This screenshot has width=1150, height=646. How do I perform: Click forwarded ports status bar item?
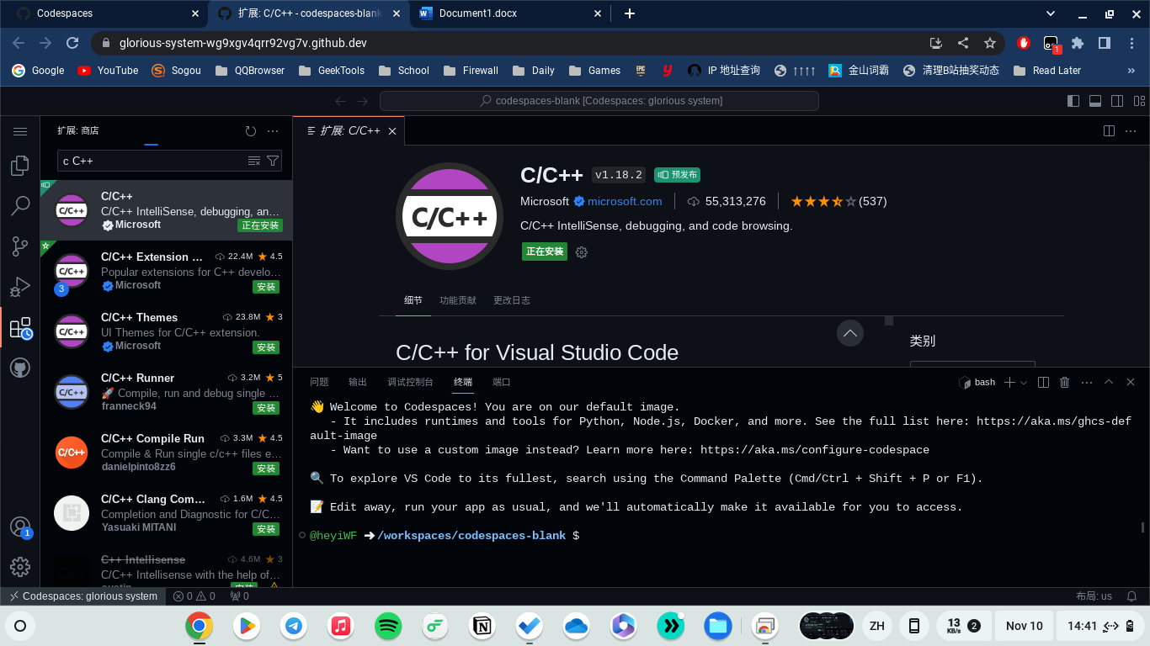pyautogui.click(x=239, y=596)
